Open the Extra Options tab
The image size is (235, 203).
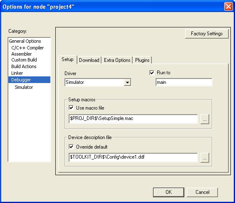coord(117,60)
